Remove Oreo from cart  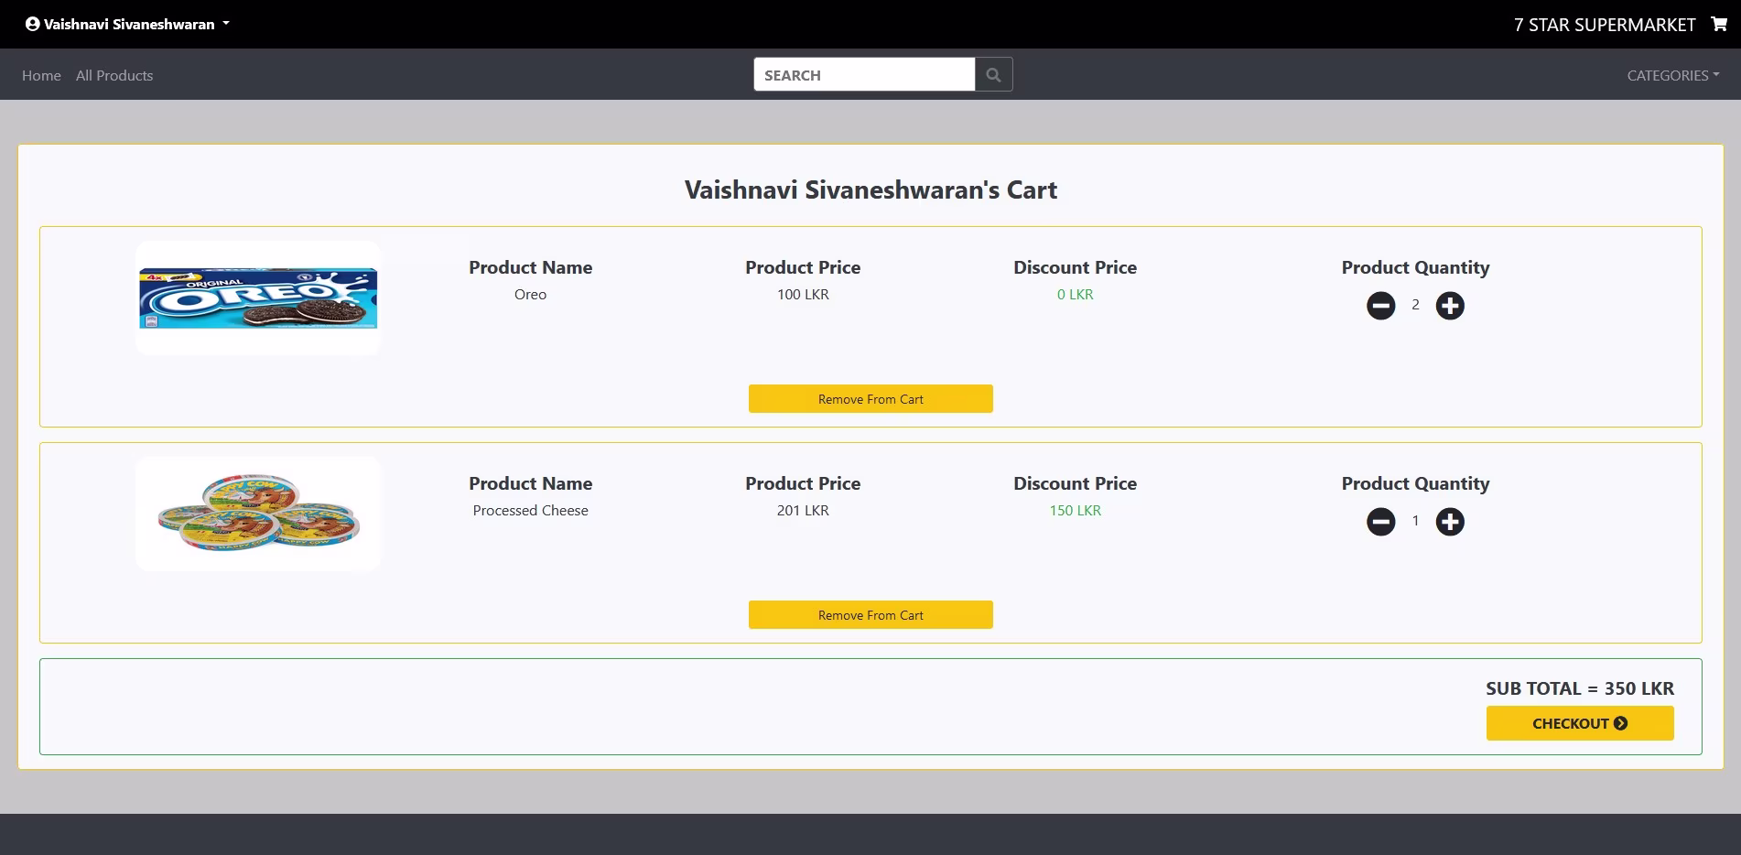[870, 399]
